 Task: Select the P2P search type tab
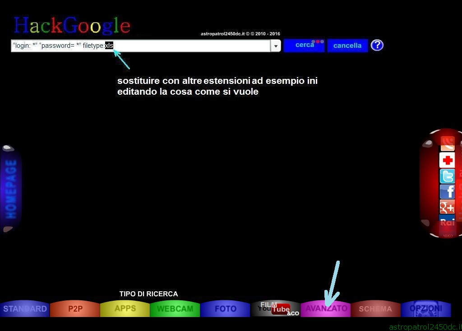75,308
